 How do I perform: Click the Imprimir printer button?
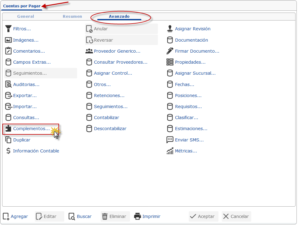click(x=147, y=216)
